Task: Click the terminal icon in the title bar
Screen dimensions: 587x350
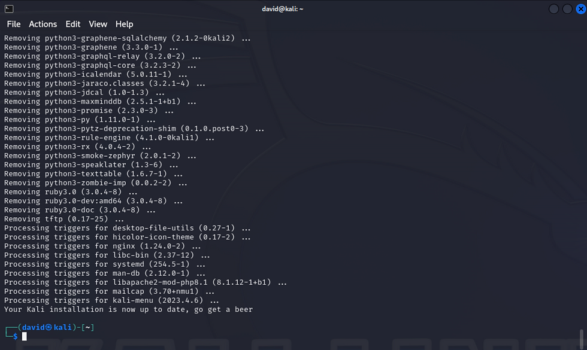Action: tap(9, 8)
